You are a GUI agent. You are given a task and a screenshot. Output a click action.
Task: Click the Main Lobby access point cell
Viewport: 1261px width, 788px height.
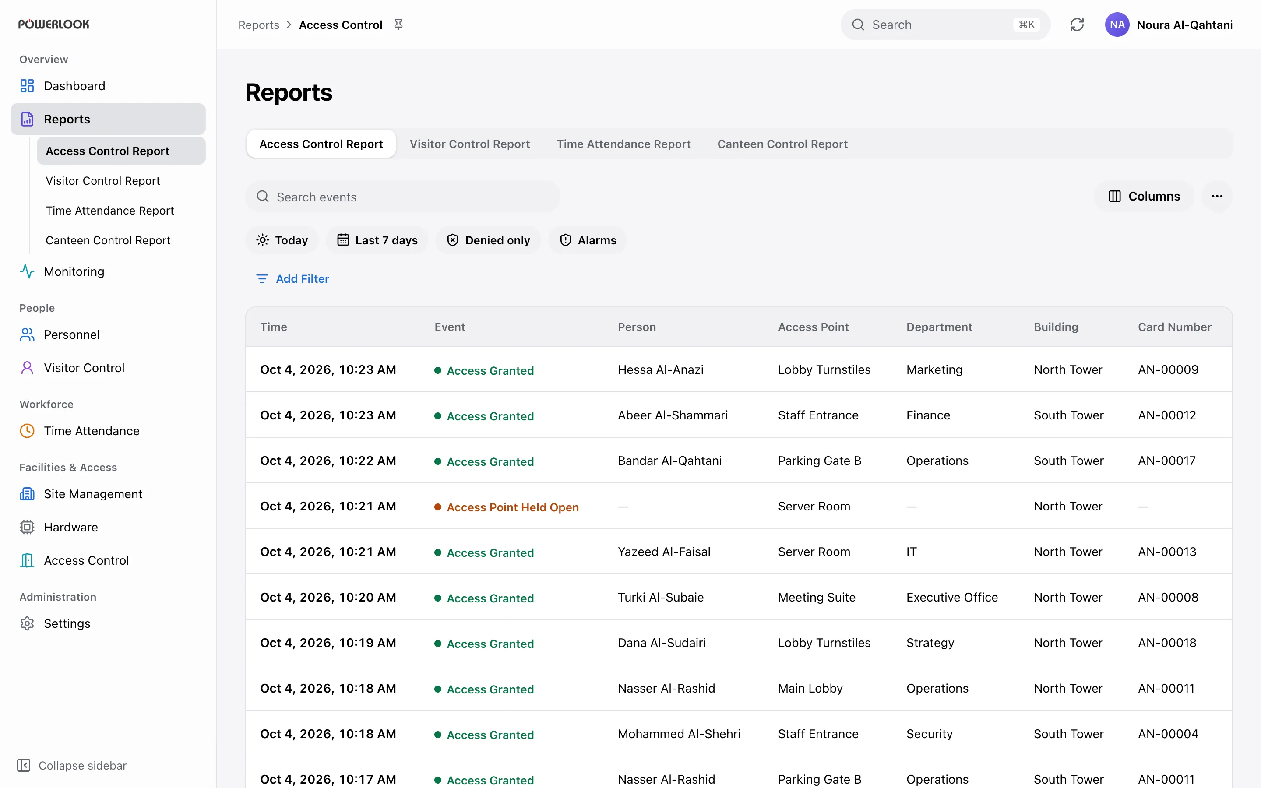point(810,689)
